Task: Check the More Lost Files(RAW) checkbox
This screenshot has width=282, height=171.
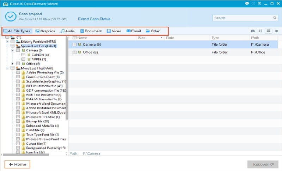Action: coord(12,68)
